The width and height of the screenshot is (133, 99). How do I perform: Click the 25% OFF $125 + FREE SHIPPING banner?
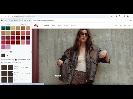coord(43,20)
